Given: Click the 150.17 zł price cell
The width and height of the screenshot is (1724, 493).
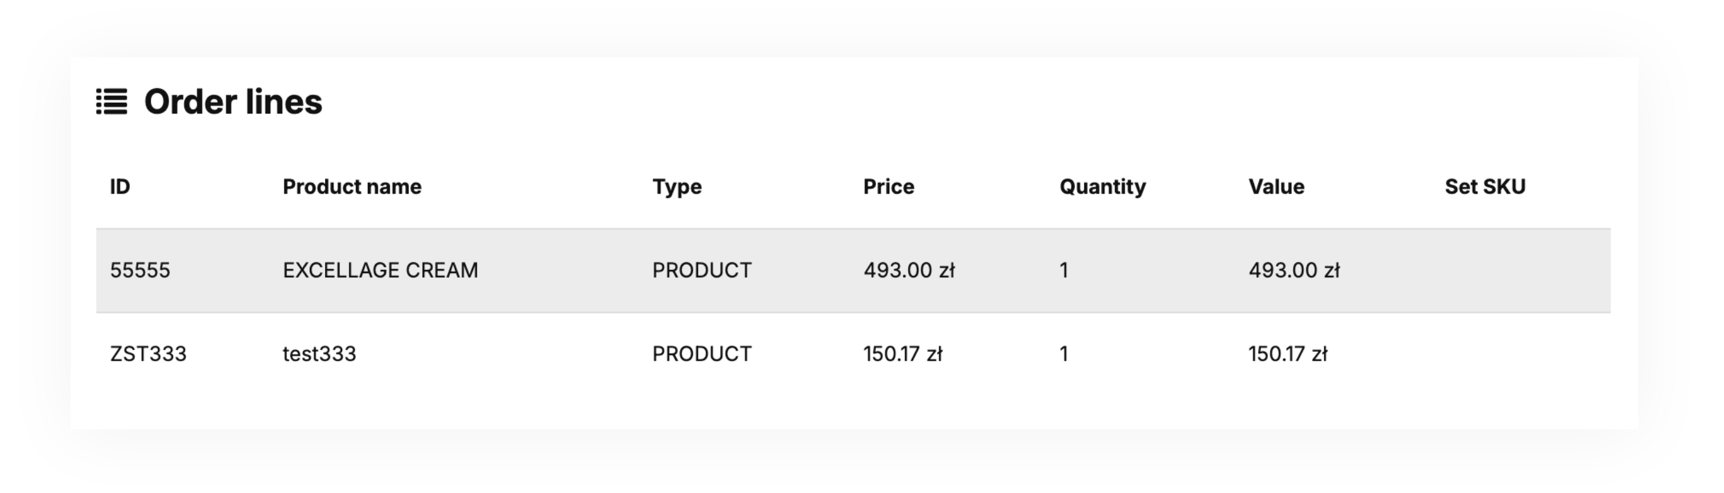Looking at the screenshot, I should click(x=902, y=354).
